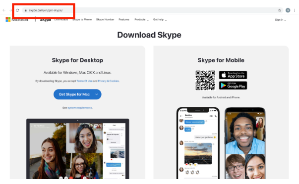Open Chrome's three-dot menu

point(295,10)
